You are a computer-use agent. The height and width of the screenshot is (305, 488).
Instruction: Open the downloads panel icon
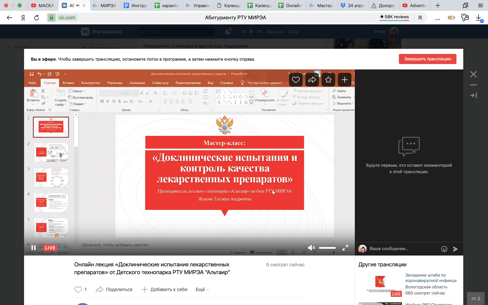(479, 18)
